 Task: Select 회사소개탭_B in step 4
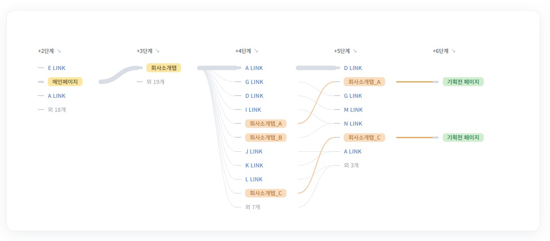tap(266, 137)
